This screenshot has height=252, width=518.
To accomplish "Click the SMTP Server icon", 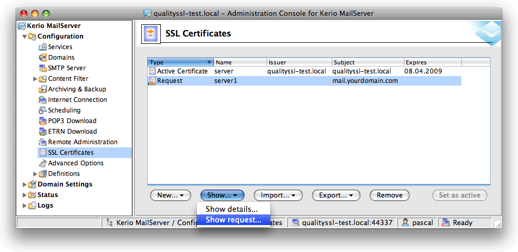I will click(43, 68).
